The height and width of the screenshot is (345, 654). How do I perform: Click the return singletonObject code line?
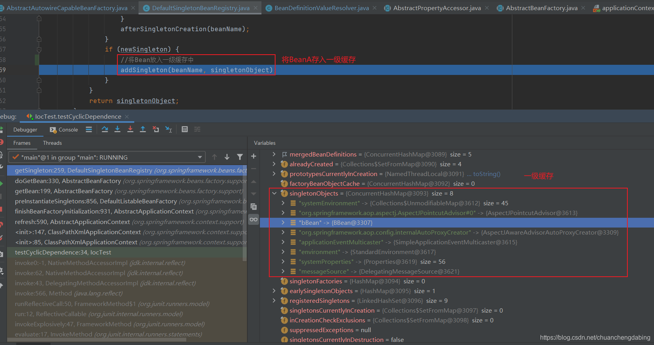(134, 101)
